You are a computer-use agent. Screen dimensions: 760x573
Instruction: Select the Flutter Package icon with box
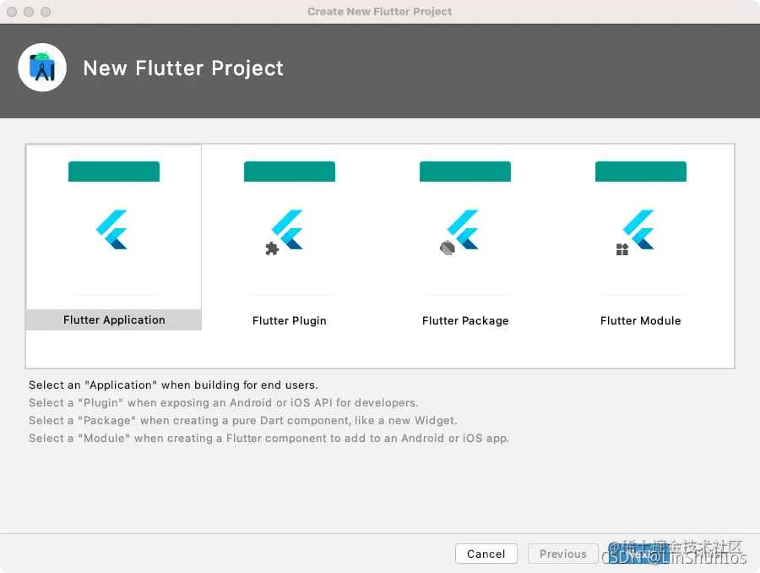coord(459,232)
